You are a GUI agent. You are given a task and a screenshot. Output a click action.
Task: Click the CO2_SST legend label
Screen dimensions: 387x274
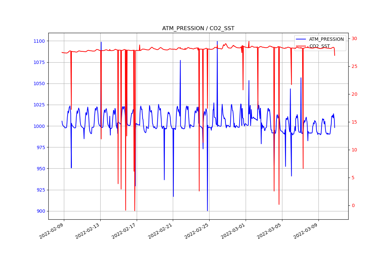[x=319, y=46]
